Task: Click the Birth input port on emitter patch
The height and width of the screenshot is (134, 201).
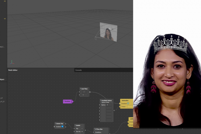Action: (129, 122)
